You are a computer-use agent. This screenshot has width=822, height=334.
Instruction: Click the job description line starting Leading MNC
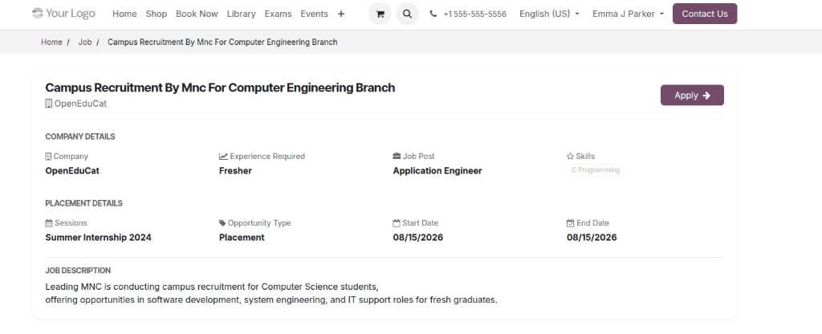[212, 287]
